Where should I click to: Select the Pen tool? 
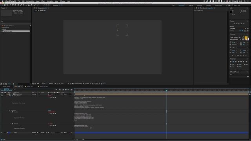[21, 5]
